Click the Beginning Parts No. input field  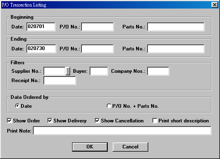pyautogui.click(x=176, y=27)
